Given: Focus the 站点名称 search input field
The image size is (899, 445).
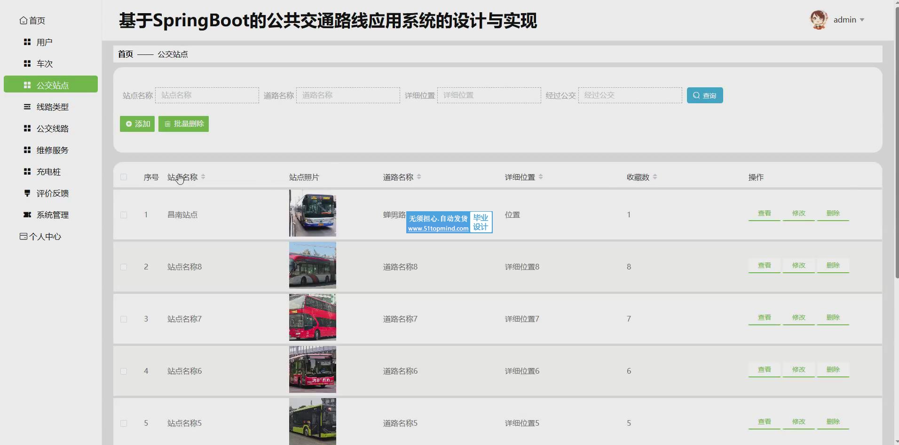Looking at the screenshot, I should click(x=207, y=95).
